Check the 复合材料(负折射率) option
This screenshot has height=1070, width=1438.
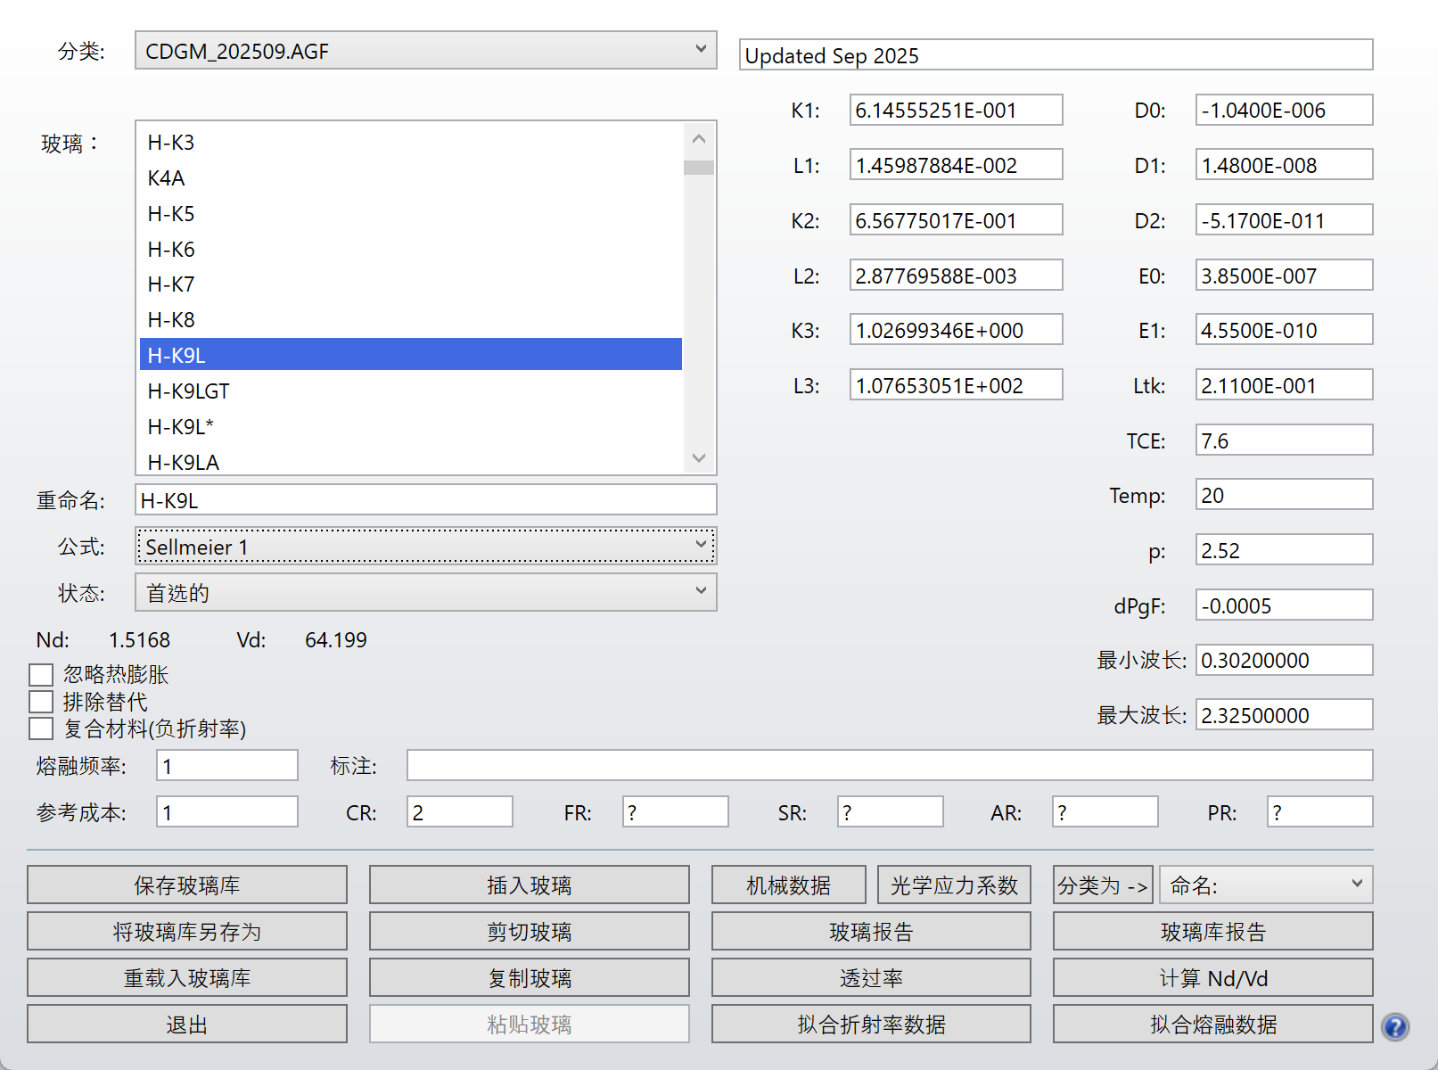coord(41,728)
